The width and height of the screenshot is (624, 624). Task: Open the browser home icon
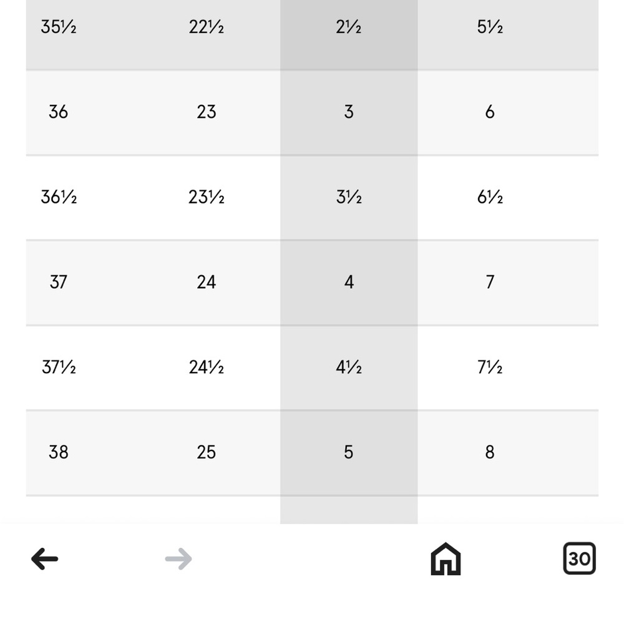pos(446,558)
